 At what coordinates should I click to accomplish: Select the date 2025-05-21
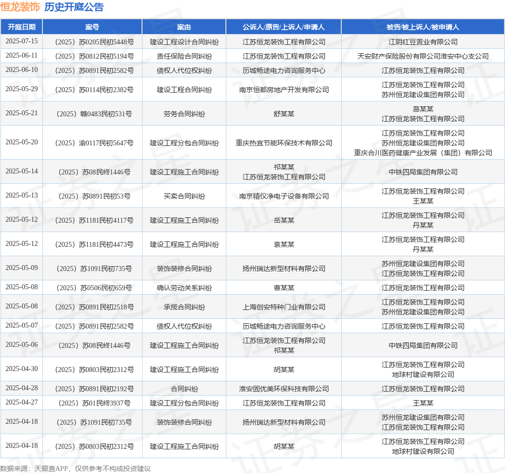tap(22, 113)
